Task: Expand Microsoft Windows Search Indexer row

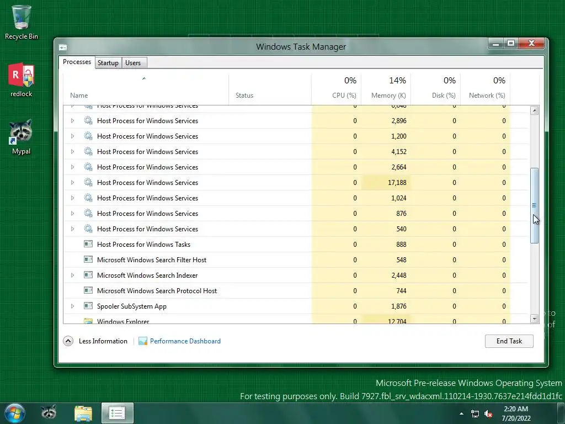Action: (x=72, y=275)
